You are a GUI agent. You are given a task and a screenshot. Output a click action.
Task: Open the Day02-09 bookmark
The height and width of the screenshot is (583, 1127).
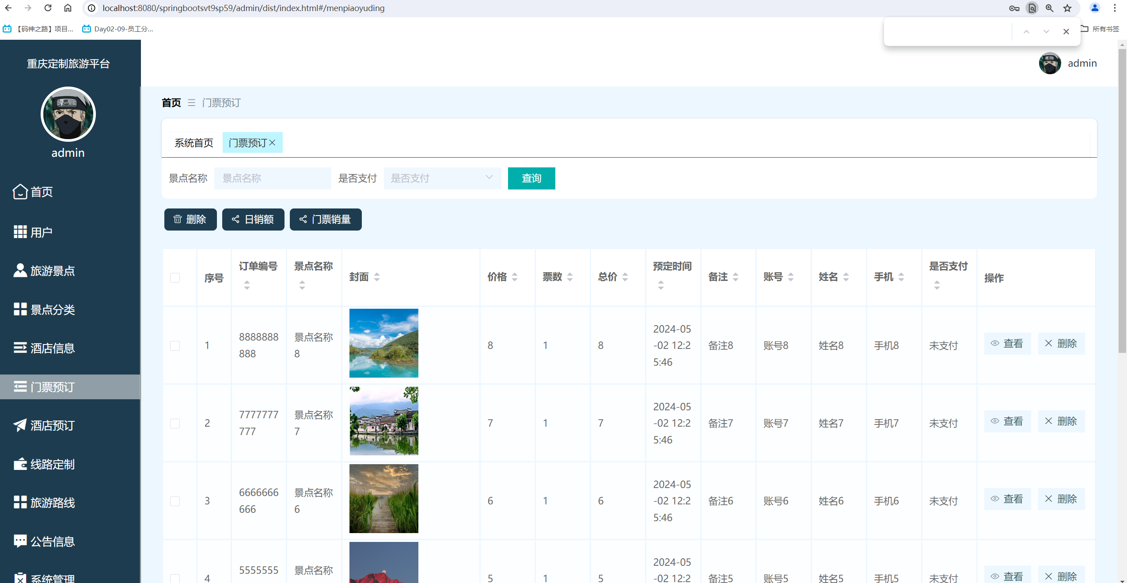click(118, 29)
